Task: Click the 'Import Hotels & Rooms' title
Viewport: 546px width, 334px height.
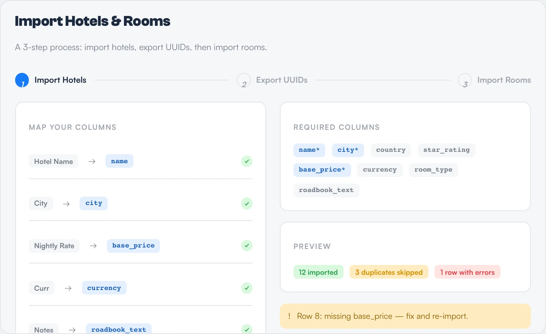Action: [93, 21]
